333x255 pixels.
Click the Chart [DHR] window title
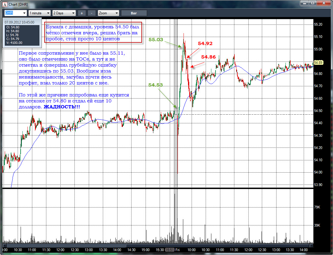pyautogui.click(x=18, y=4)
